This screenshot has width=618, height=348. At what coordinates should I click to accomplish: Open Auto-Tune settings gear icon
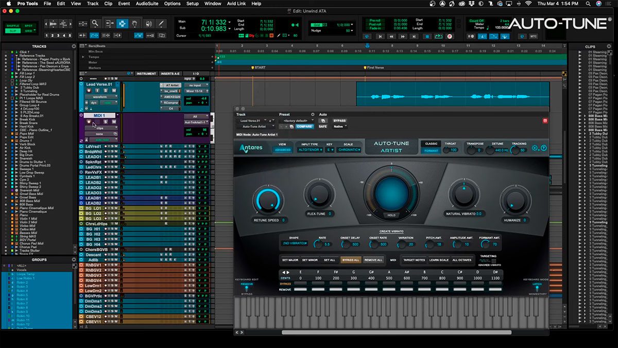535,148
